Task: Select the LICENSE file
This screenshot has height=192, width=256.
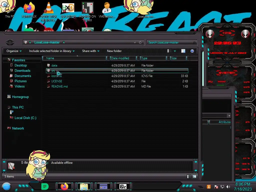Action: click(x=117, y=81)
